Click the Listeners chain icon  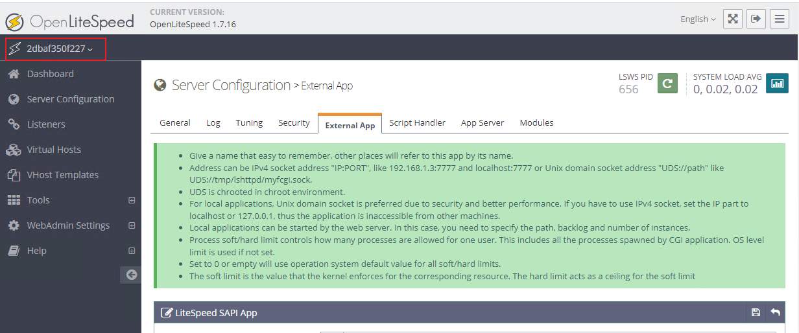click(14, 124)
